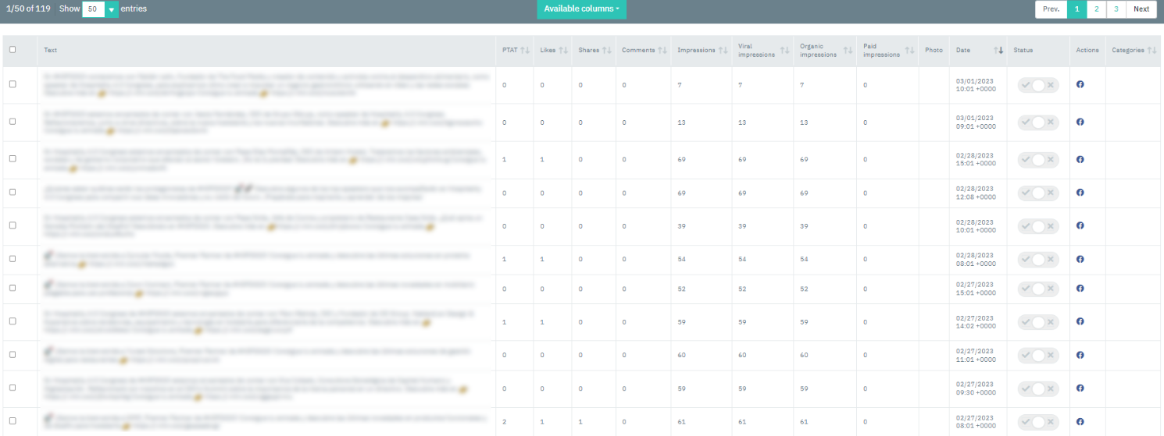1164x436 pixels.
Task: Expand the Available columns dropdown
Action: point(581,9)
